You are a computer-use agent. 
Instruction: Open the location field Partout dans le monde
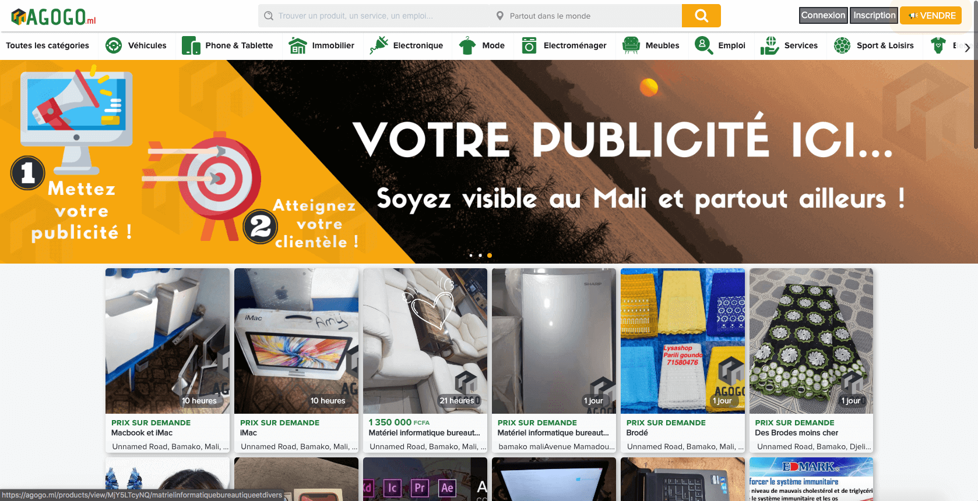[x=585, y=16]
